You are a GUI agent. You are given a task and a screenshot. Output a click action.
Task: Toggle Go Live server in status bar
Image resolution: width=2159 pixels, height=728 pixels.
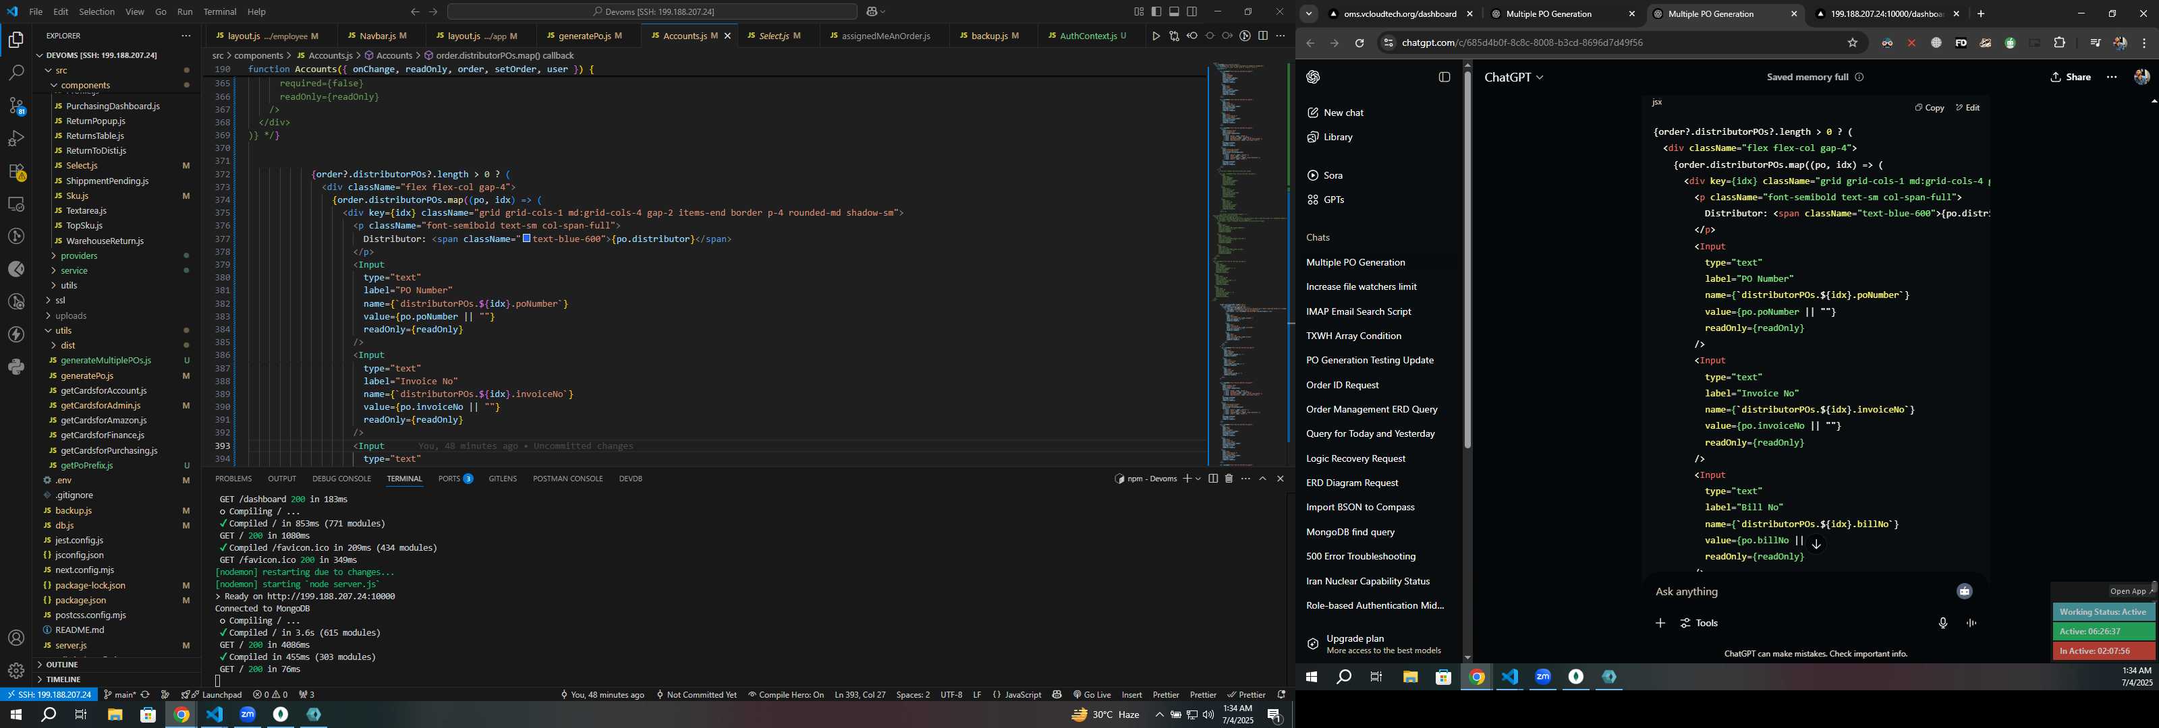coord(1091,694)
